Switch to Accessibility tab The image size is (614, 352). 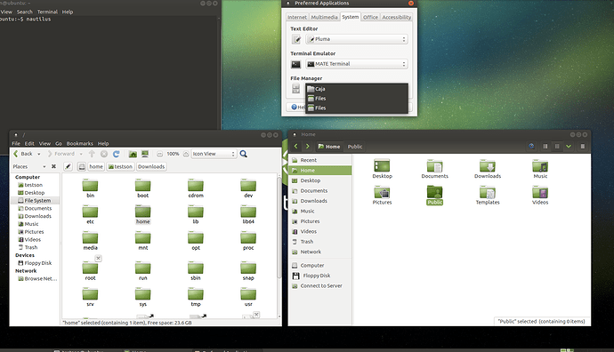pyautogui.click(x=397, y=17)
